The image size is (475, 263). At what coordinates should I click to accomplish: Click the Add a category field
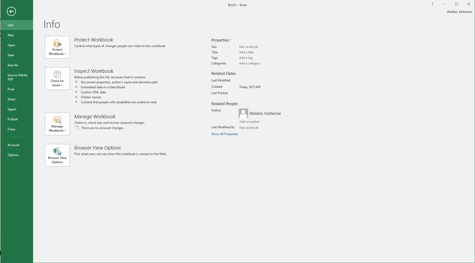point(249,63)
